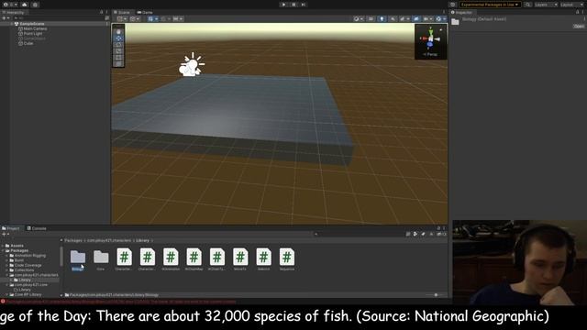587x330 pixels.
Task: Select the Project tab
Action: [x=11, y=228]
